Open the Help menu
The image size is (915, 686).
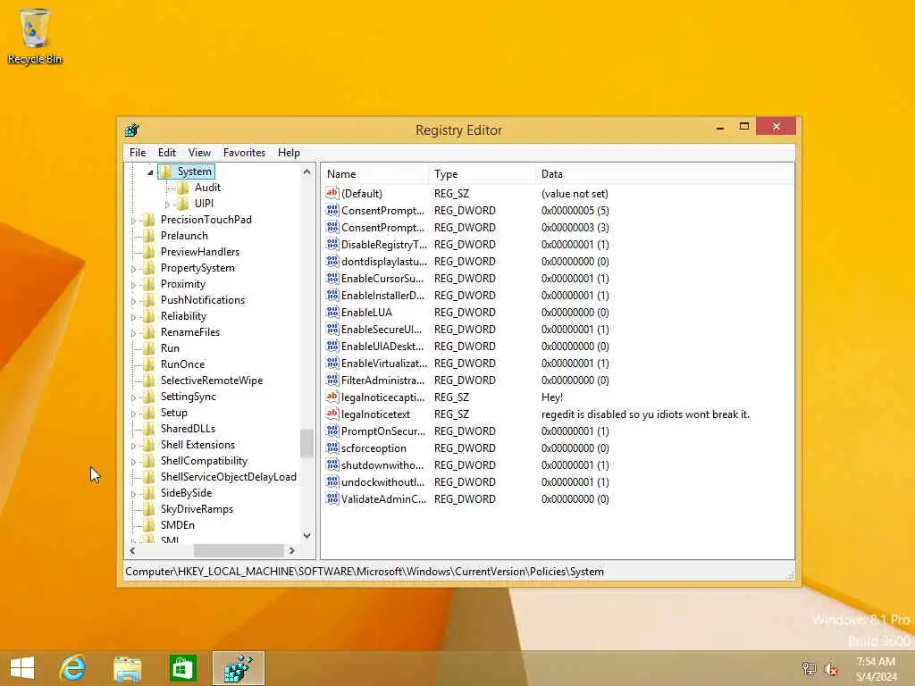click(289, 152)
